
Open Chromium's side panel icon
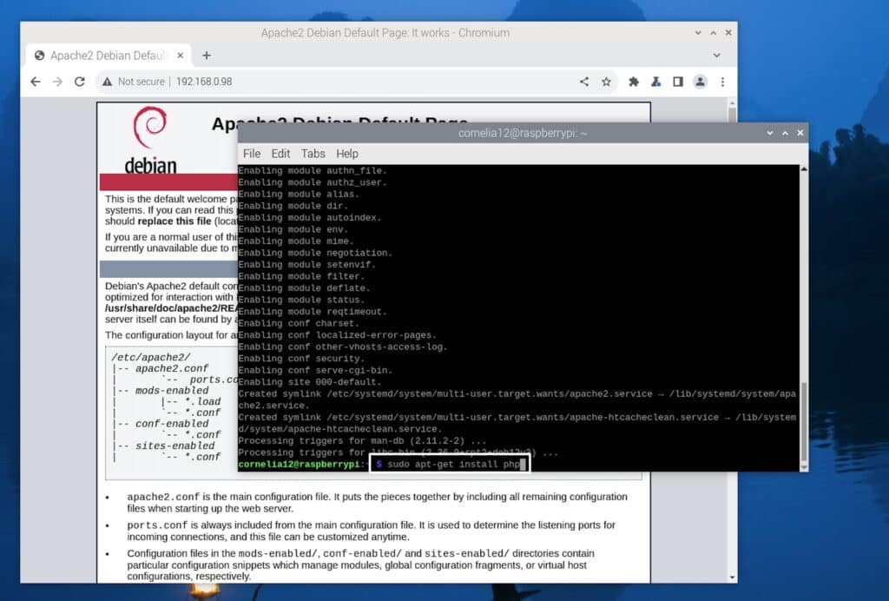[x=679, y=81]
